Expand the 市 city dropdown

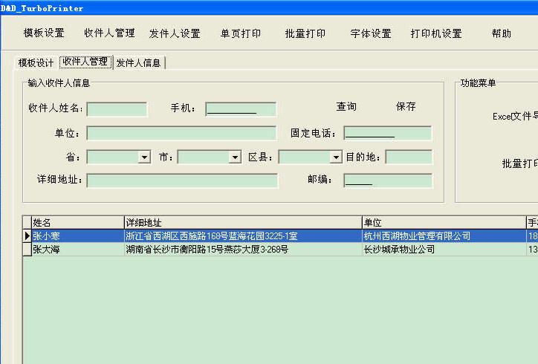pos(235,157)
